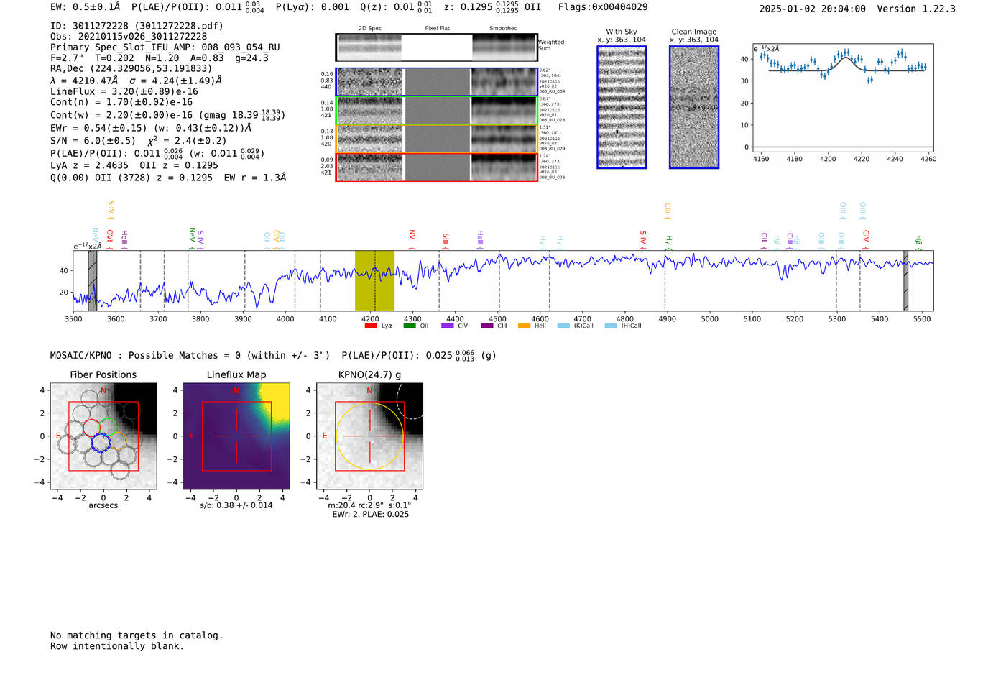Click the s/b: 0.38 +/- 0.014 caption
1006x685 pixels.
(236, 505)
